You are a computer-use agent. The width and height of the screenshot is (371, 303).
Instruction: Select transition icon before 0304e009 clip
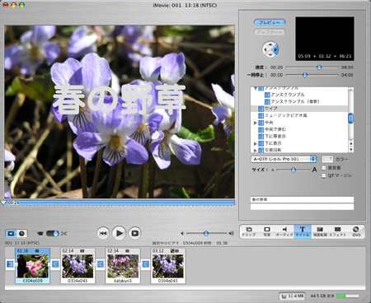pos(10,264)
